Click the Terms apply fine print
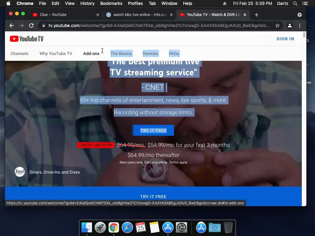This screenshot has height=236, width=315. point(178,162)
